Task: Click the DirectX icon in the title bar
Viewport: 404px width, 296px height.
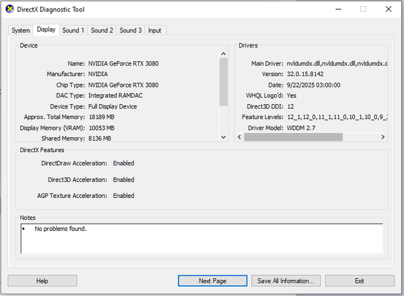Action: [x=9, y=9]
